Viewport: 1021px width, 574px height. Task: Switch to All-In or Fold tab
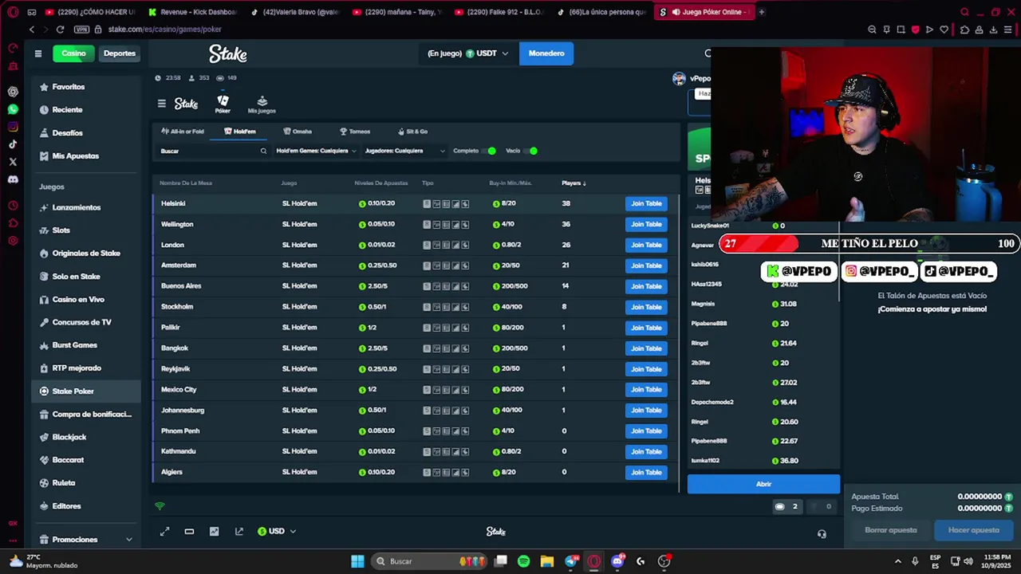pyautogui.click(x=183, y=132)
